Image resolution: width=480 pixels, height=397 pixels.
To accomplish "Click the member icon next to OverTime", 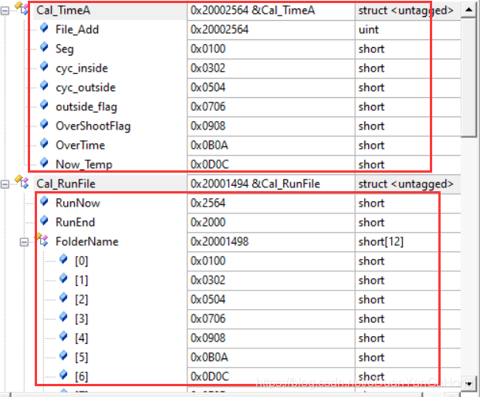I will click(x=44, y=143).
